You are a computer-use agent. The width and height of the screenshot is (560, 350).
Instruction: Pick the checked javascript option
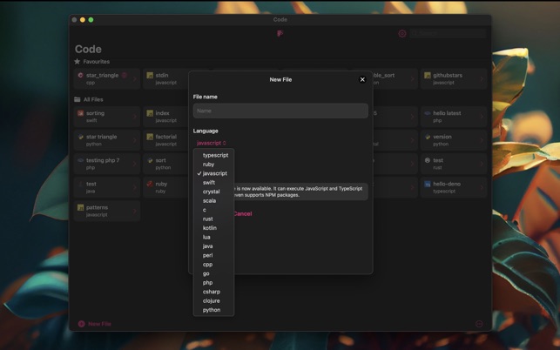coord(213,173)
